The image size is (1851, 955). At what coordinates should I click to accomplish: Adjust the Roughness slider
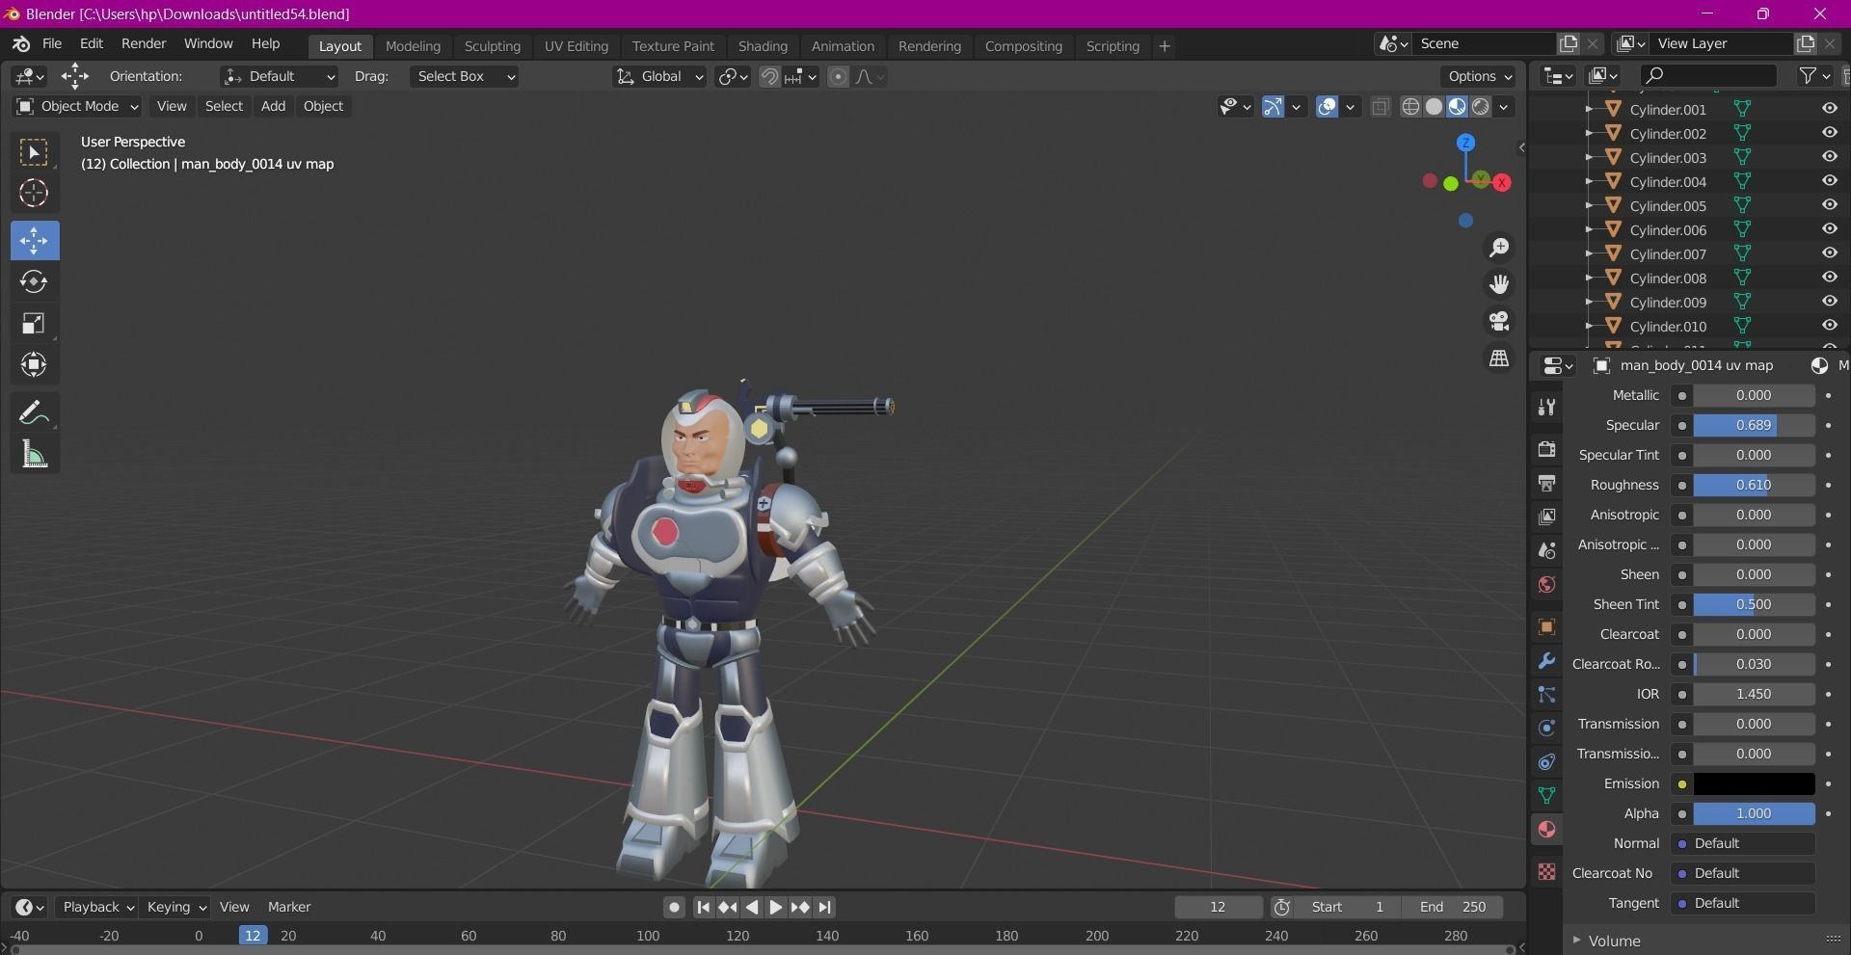1754,485
